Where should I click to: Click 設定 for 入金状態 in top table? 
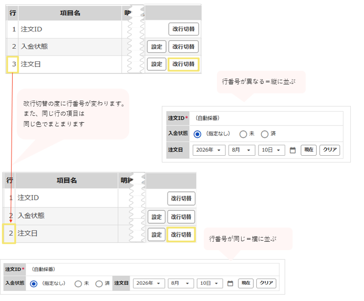[157, 47]
